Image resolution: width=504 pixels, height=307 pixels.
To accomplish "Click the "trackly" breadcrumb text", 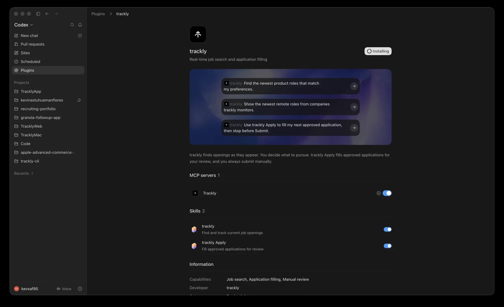I will click(122, 14).
